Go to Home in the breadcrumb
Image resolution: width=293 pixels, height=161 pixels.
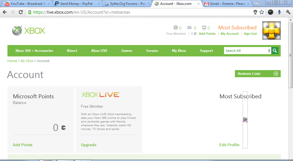pos(12,61)
